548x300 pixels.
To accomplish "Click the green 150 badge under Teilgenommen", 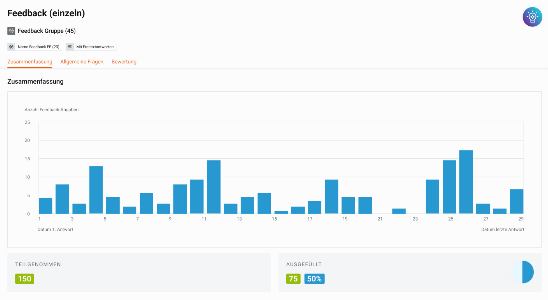I will (x=25, y=279).
